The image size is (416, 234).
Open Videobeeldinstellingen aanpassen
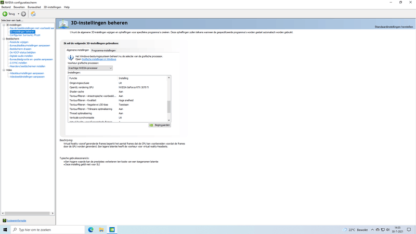click(27, 76)
